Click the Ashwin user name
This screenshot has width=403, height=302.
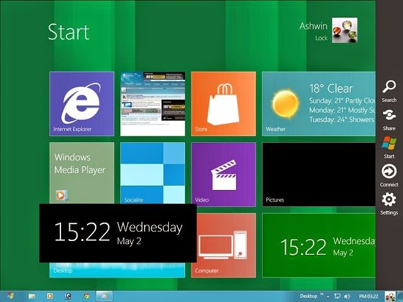point(314,26)
